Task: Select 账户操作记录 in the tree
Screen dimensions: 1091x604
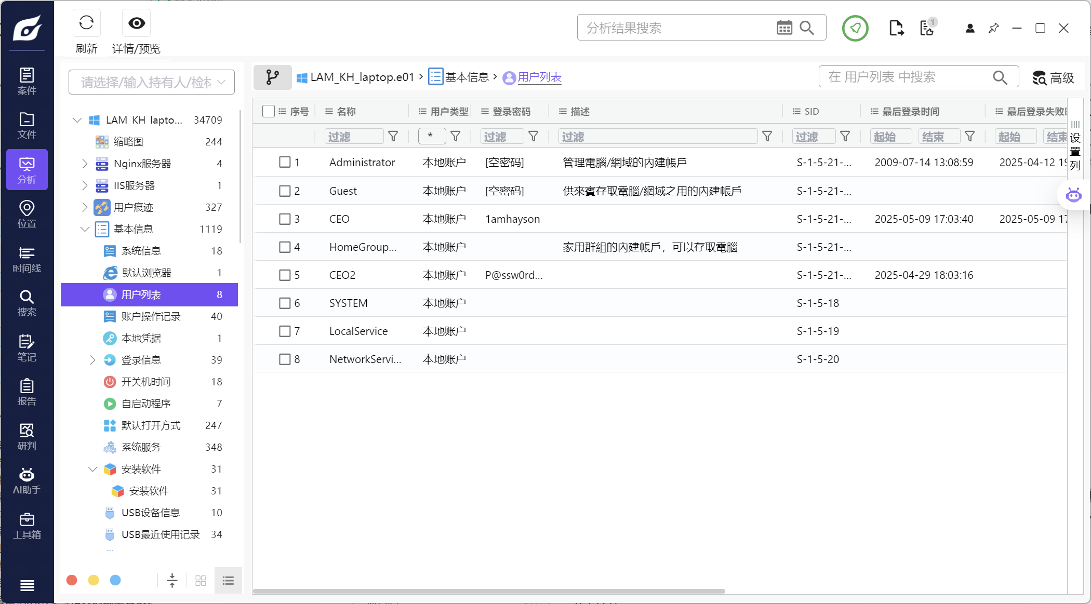Action: point(151,316)
